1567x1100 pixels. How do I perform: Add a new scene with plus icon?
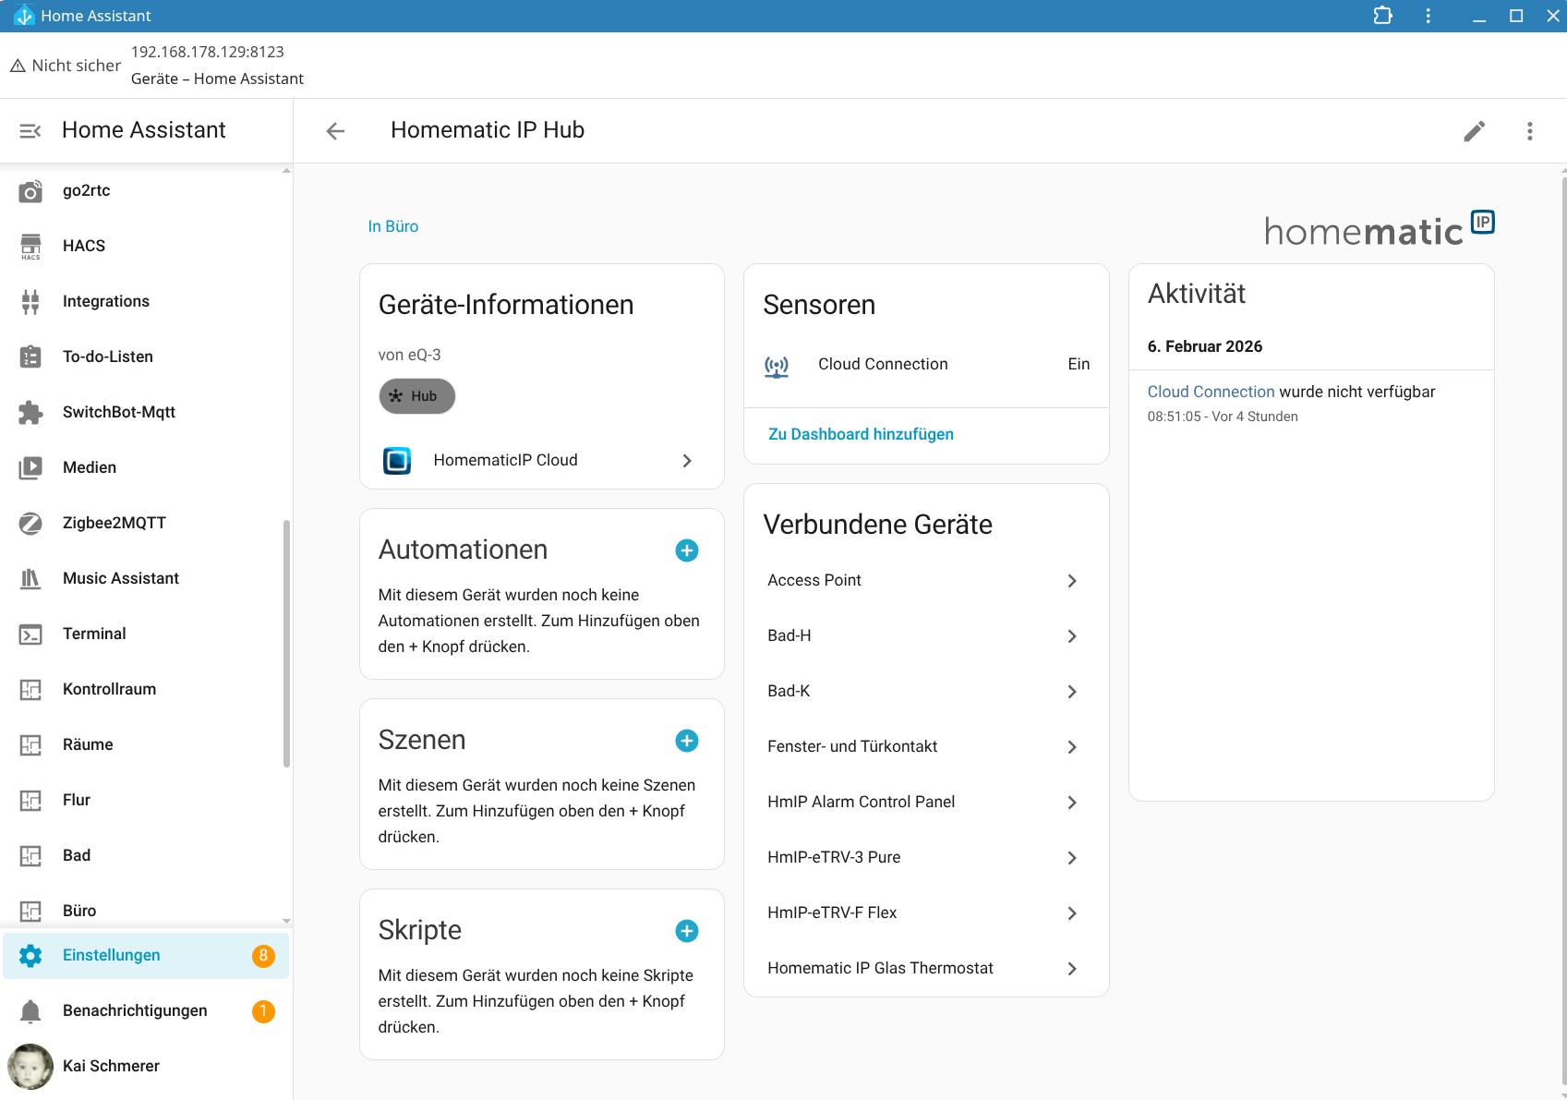pyautogui.click(x=686, y=741)
